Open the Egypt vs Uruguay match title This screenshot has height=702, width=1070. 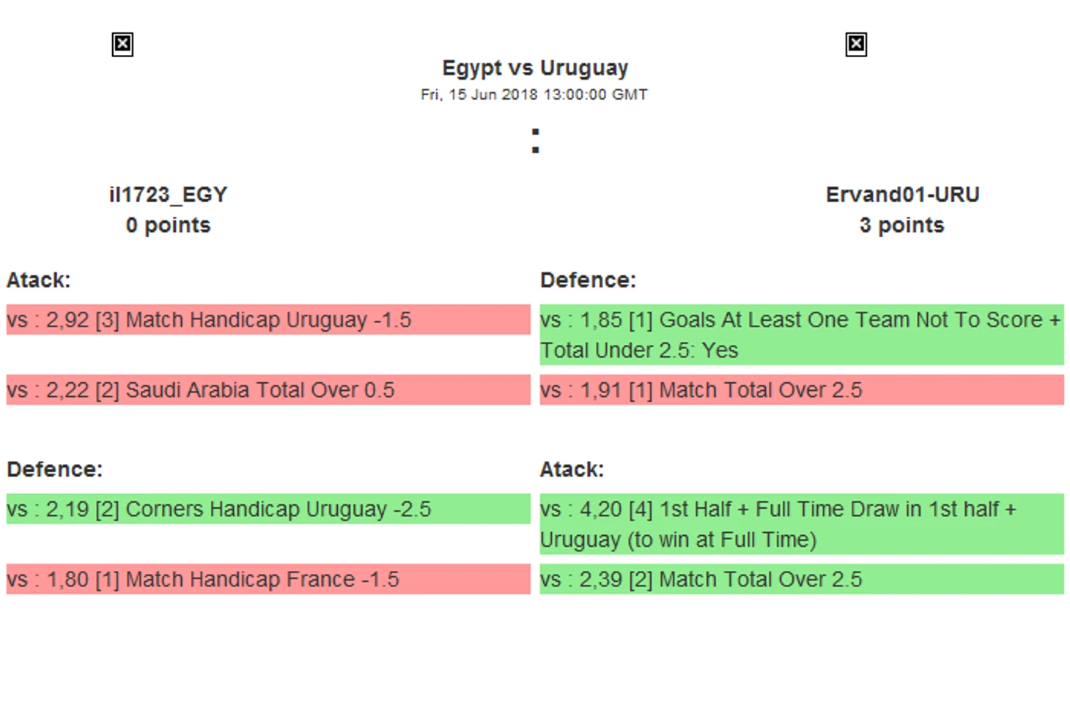coord(535,68)
